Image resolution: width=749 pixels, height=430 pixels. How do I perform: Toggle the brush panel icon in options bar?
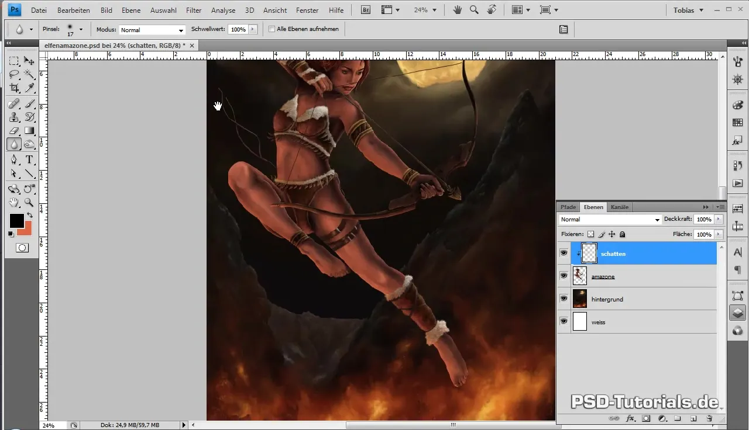(x=564, y=29)
